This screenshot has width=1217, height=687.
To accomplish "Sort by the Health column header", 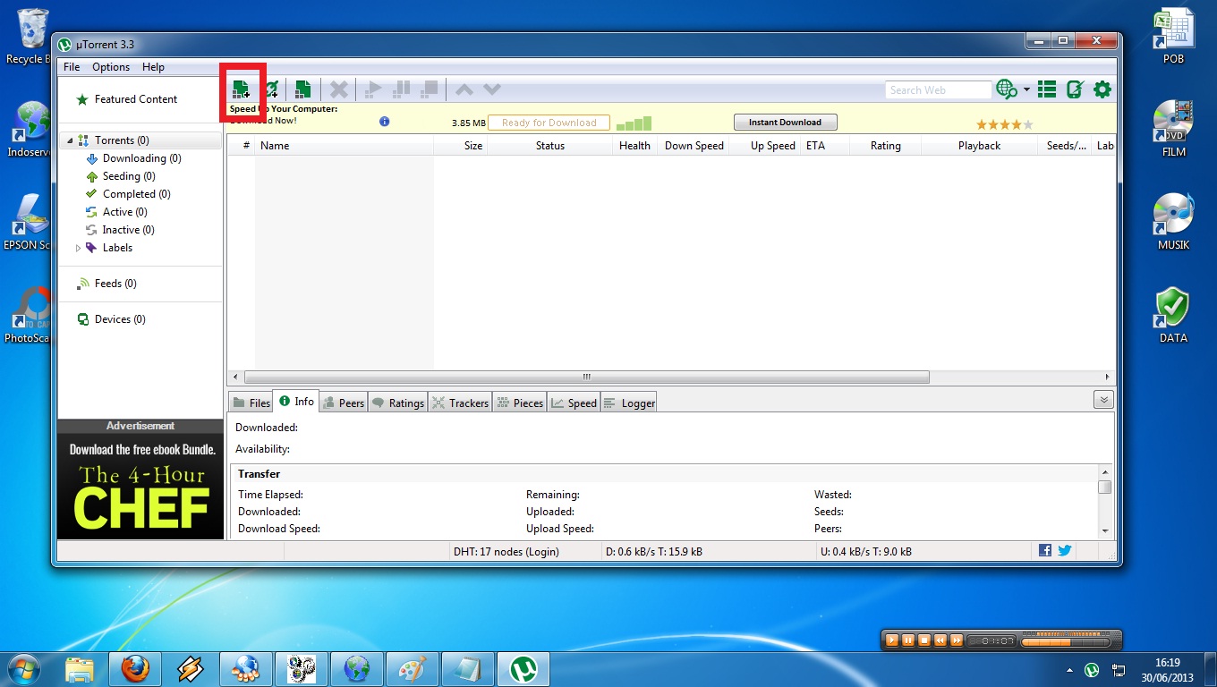I will [634, 146].
